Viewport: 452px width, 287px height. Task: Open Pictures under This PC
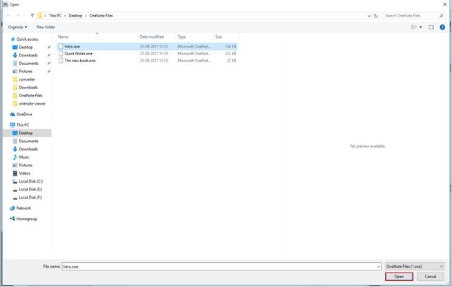coord(26,166)
